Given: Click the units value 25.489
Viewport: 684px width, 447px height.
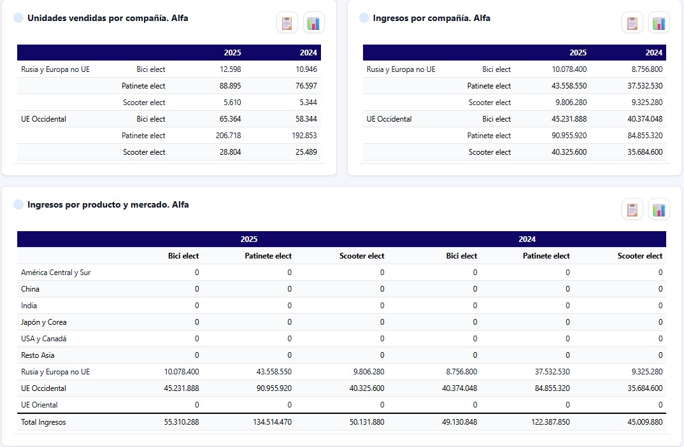Looking at the screenshot, I should pos(306,152).
